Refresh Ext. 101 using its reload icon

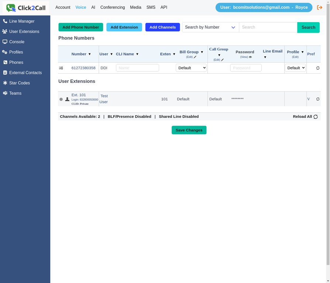[318, 99]
